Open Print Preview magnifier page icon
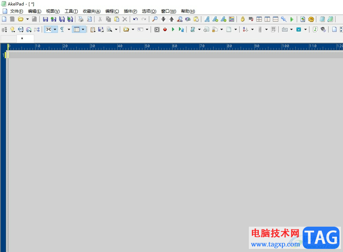This screenshot has height=252, width=343. click(89, 19)
